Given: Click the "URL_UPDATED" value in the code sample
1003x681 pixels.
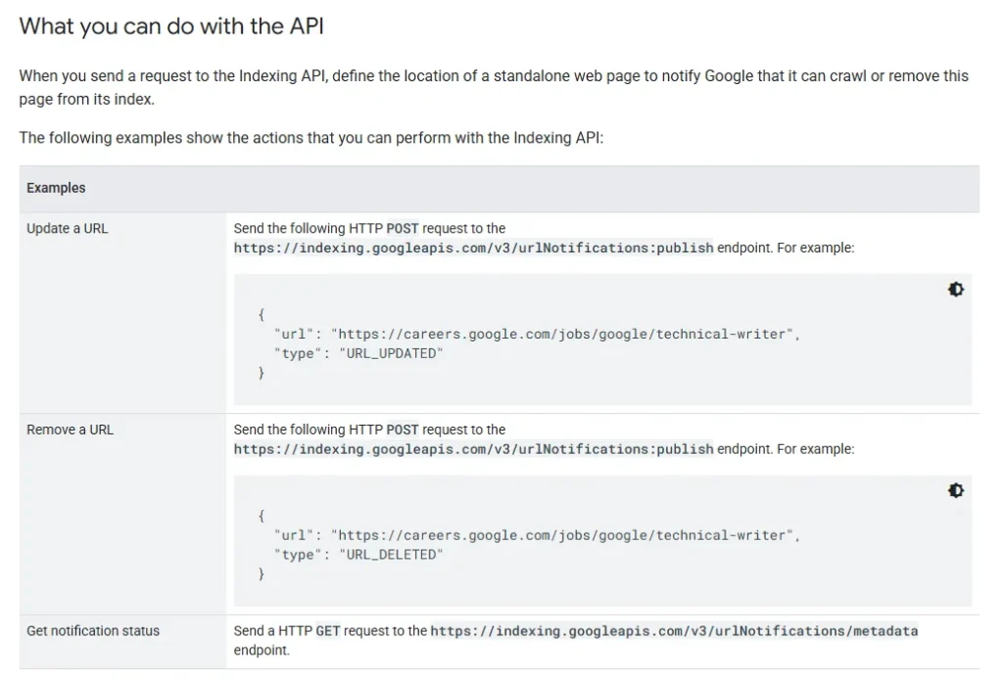Looking at the screenshot, I should pos(390,353).
